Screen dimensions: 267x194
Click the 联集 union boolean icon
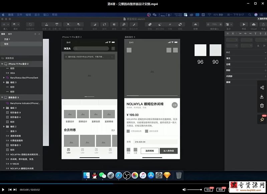pyautogui.click(x=150, y=24)
